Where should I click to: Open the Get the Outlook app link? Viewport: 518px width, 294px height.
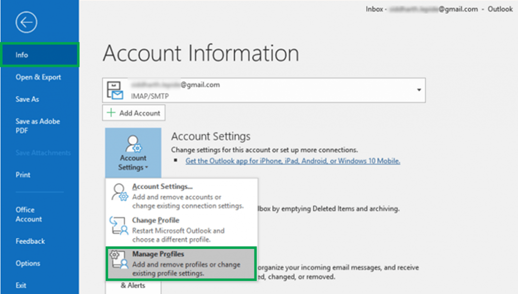tap(293, 160)
